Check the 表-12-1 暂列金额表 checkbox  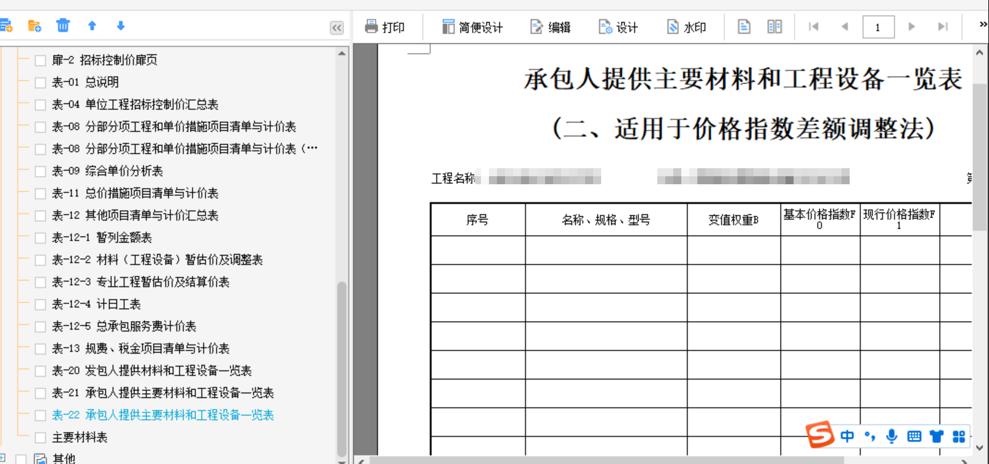(x=40, y=238)
